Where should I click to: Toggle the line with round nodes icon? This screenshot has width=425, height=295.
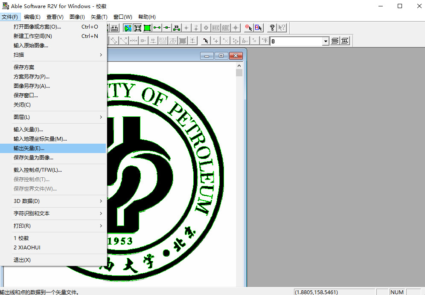tap(157, 28)
